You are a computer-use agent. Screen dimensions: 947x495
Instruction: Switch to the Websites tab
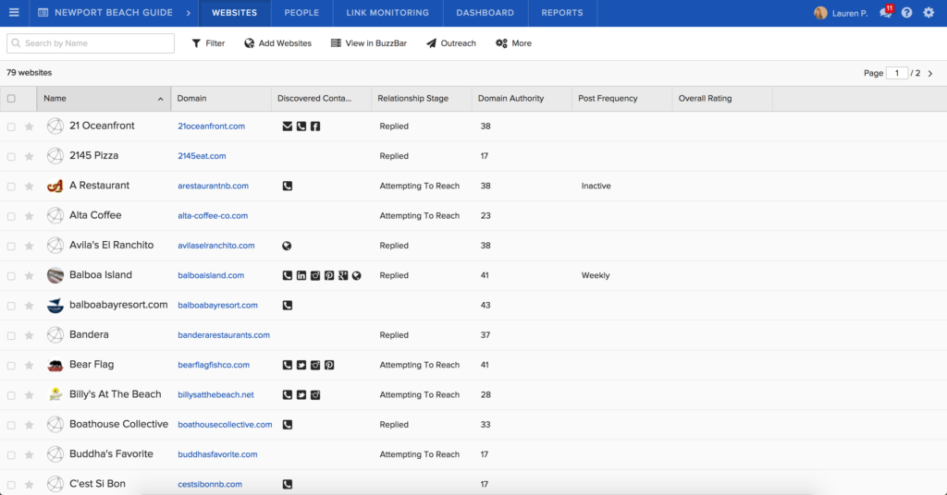(x=234, y=13)
